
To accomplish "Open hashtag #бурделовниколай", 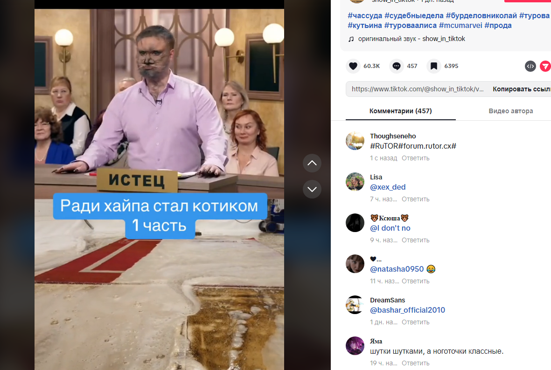I will [481, 15].
